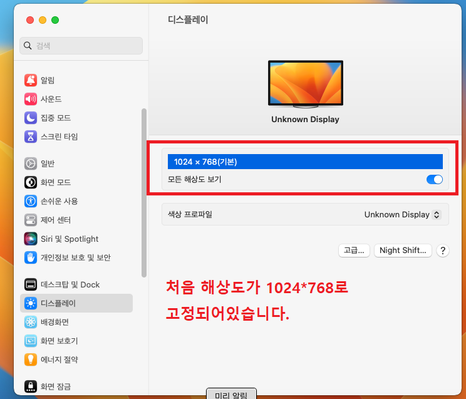The width and height of the screenshot is (466, 399).
Task: Click the sidebar scrollbar
Action: (x=144, y=193)
